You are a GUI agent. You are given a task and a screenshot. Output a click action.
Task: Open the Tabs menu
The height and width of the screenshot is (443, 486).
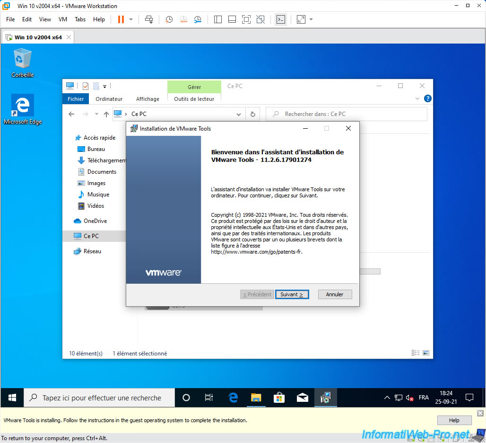point(80,19)
